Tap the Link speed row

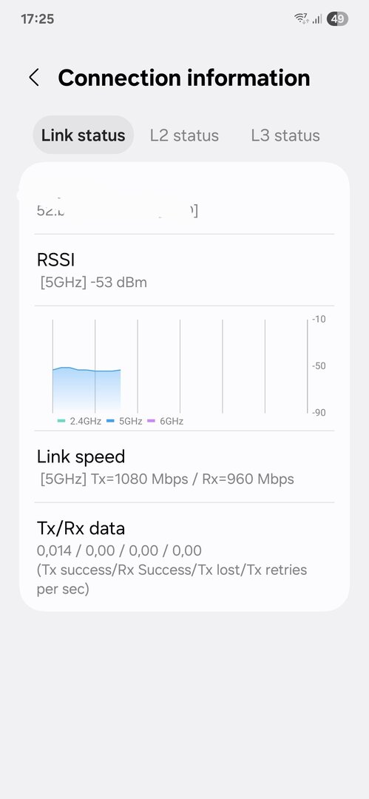coord(185,467)
